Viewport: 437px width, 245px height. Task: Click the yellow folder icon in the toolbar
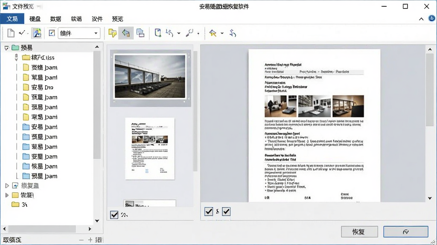click(x=112, y=33)
